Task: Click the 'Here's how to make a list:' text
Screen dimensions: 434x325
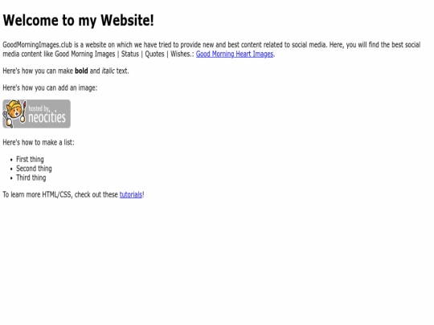Action: (39, 142)
